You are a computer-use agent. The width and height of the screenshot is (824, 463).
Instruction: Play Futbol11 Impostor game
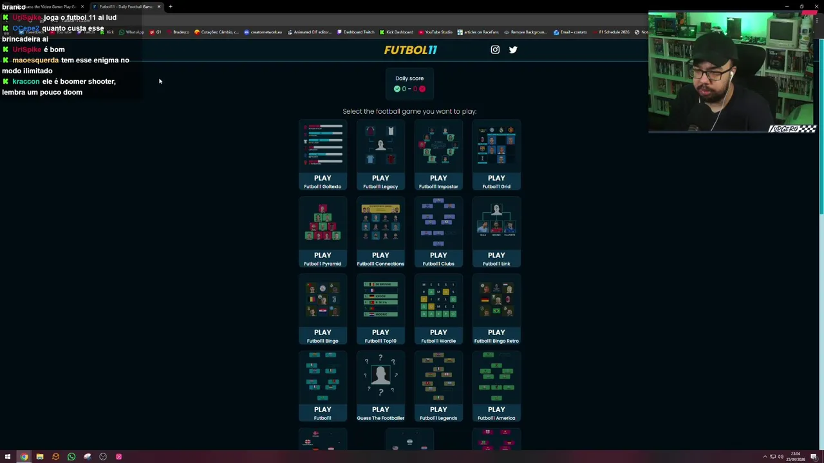tap(438, 155)
